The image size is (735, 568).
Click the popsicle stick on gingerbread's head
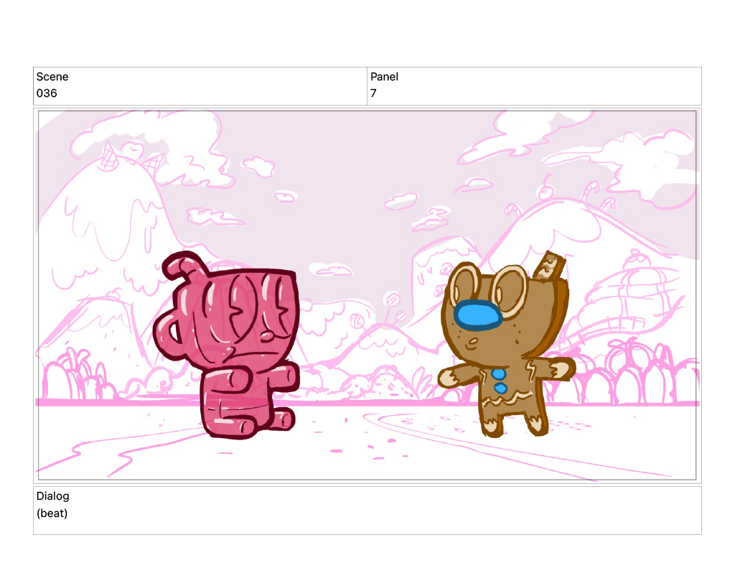tap(552, 266)
